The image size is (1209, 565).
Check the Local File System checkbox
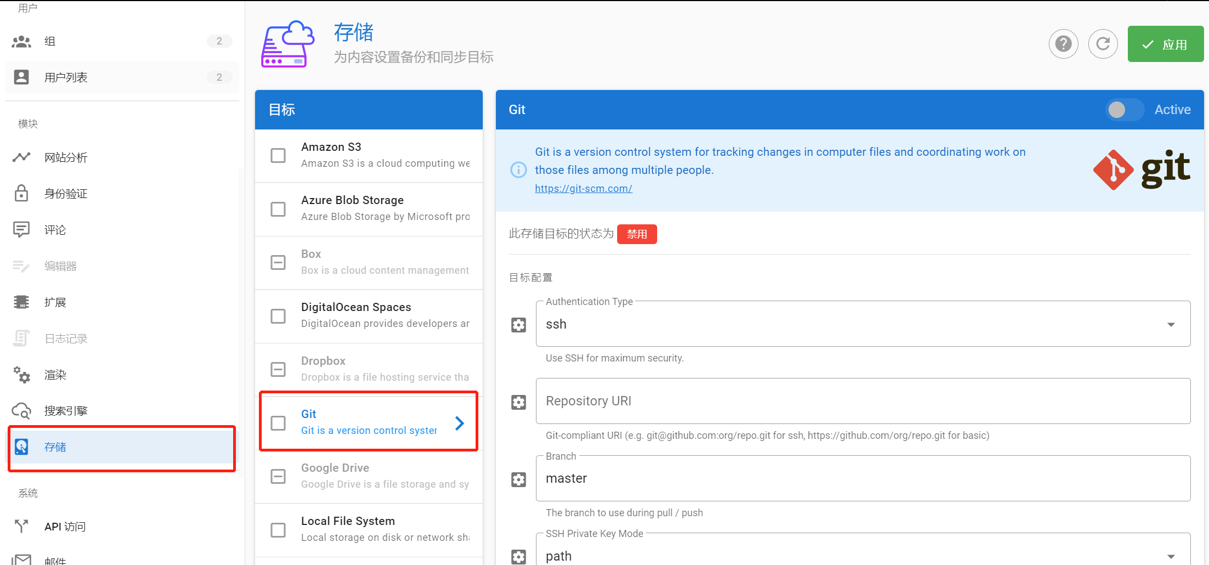coord(278,530)
